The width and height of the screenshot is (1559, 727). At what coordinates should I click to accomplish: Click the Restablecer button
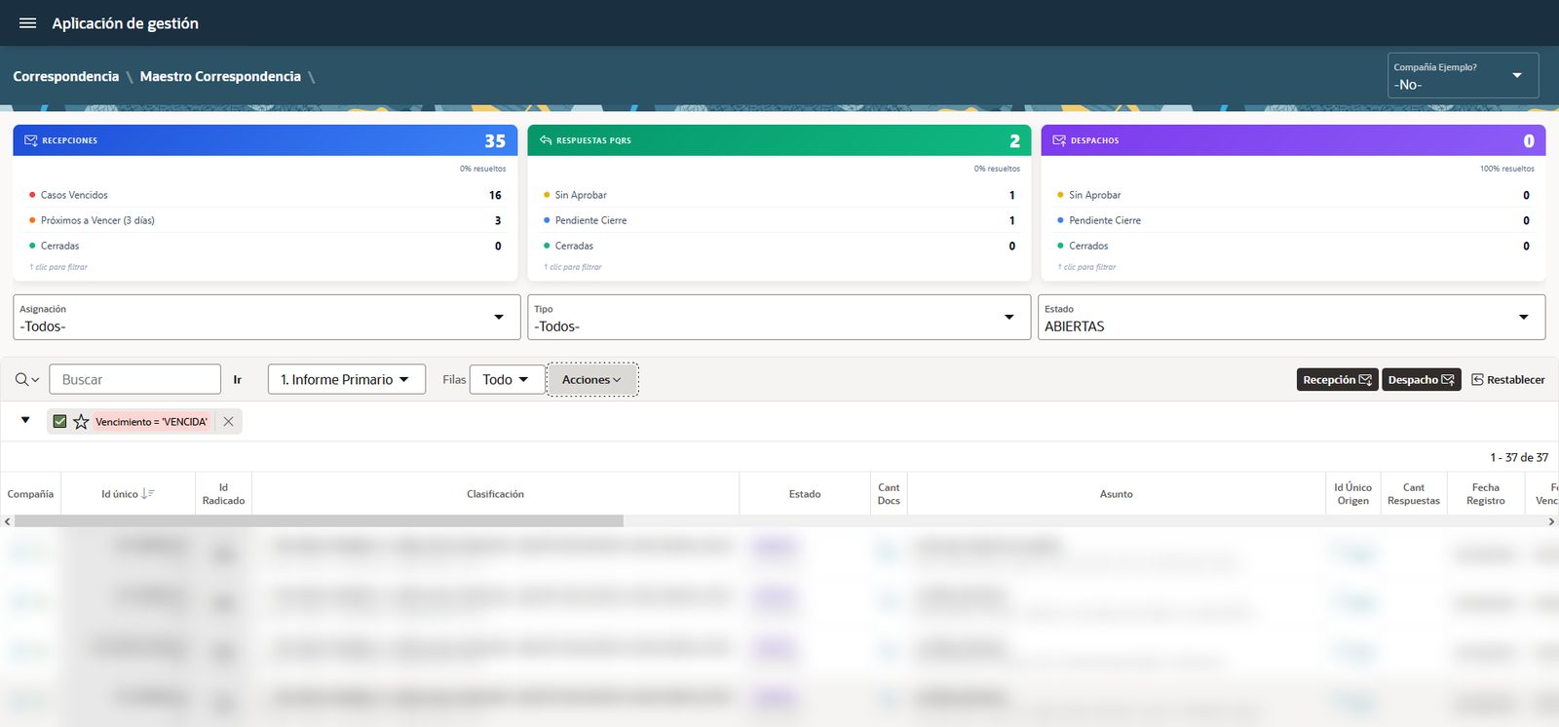click(x=1508, y=380)
